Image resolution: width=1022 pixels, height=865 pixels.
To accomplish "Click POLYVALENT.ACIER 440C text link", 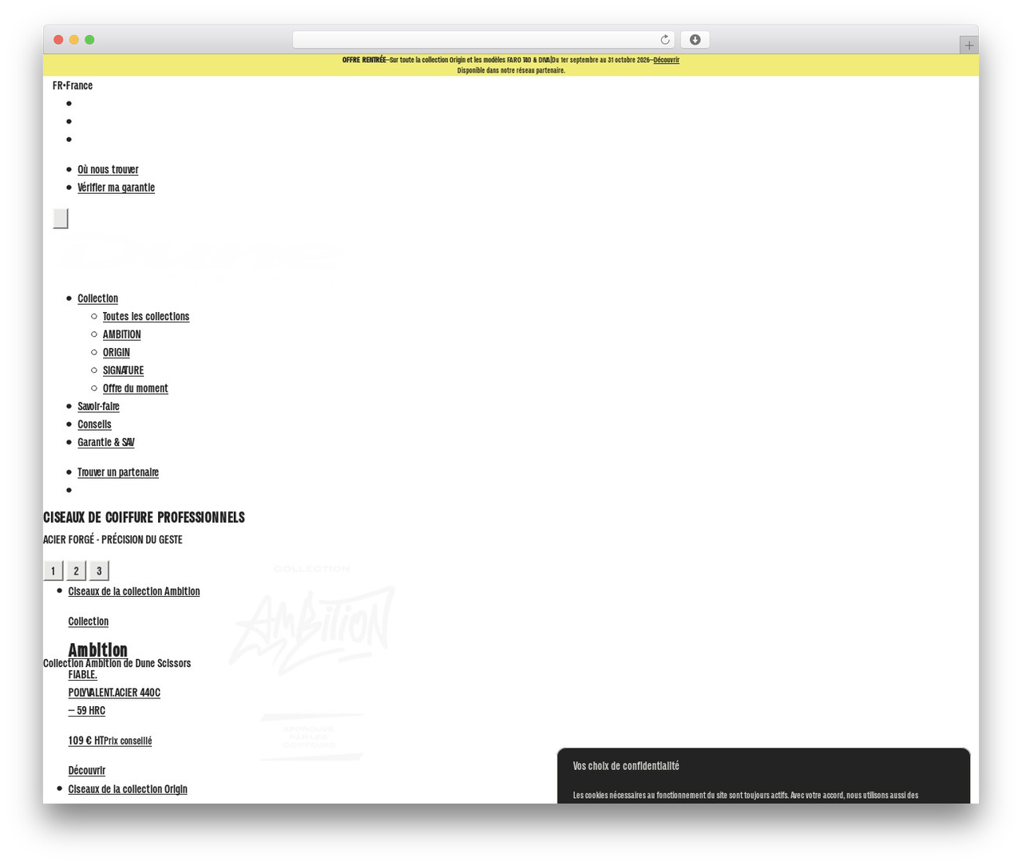I will [114, 693].
